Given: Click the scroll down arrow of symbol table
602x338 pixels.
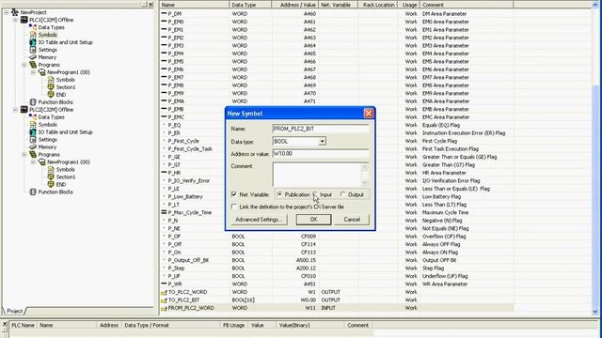Looking at the screenshot, I should coord(595,312).
